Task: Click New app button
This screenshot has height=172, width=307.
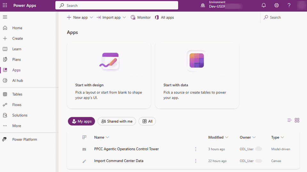Action: tap(77, 17)
